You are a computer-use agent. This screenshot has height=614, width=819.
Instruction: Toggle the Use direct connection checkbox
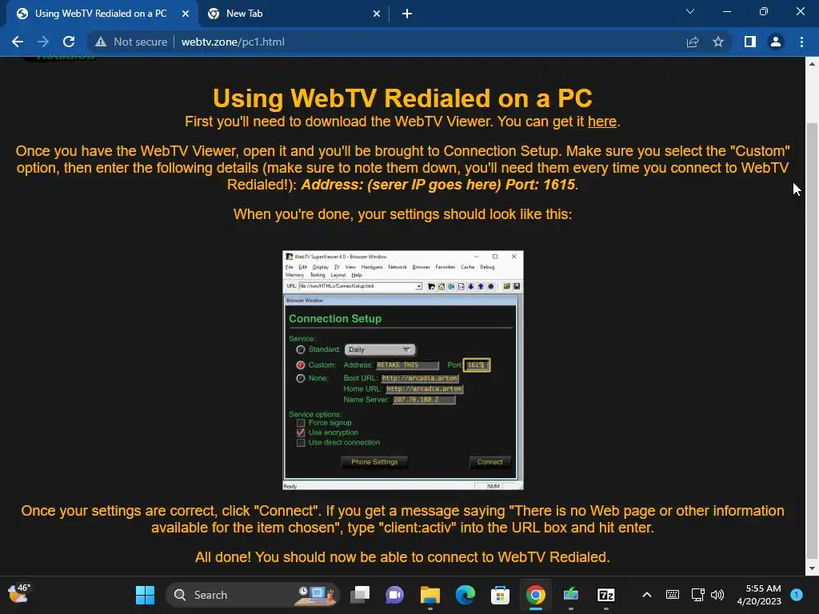tap(301, 443)
